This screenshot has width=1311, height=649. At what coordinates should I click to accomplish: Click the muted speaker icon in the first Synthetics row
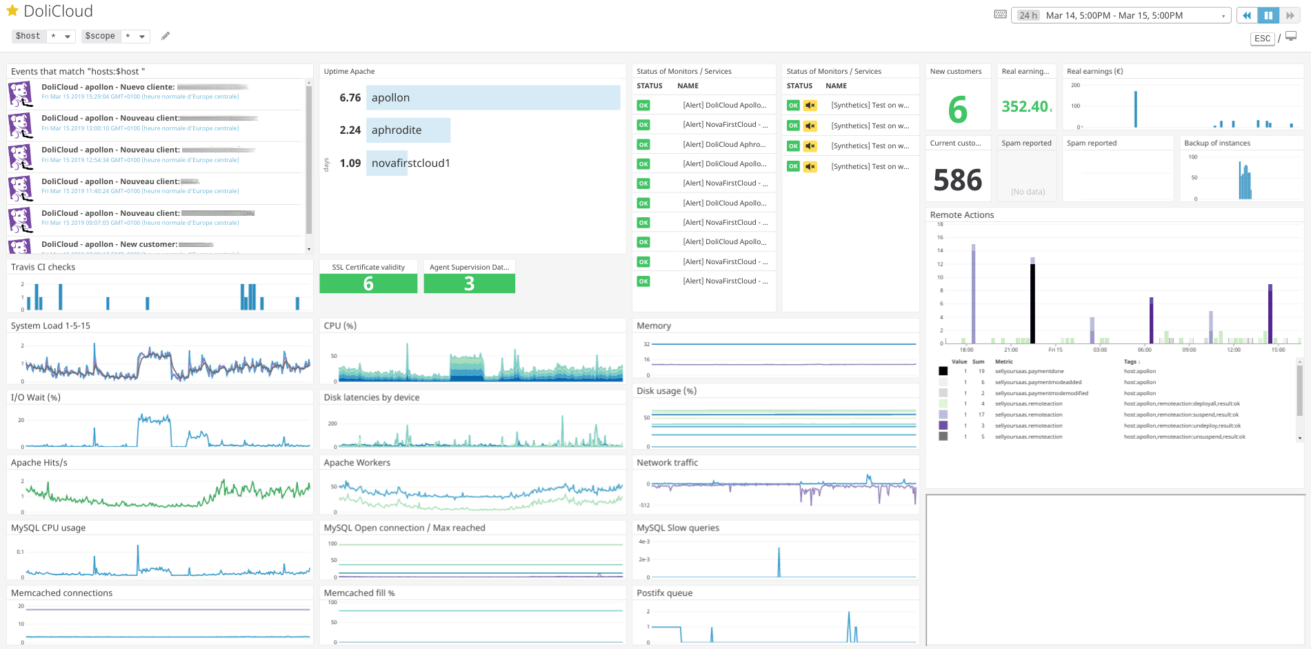pyautogui.click(x=810, y=106)
